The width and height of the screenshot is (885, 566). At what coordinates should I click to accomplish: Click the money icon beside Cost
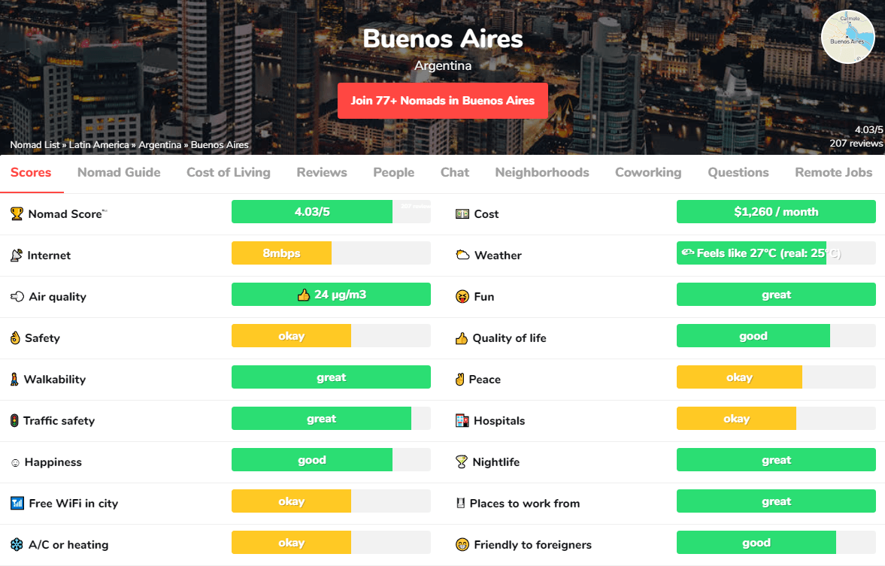(462, 214)
